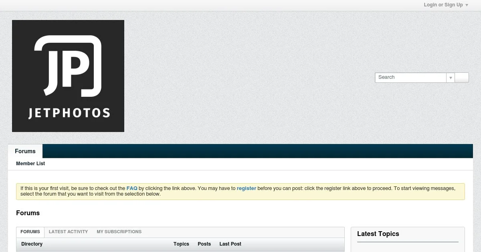Screen dimensions: 481x252
Task: Click the JetPhotos logo image
Action: [68, 76]
